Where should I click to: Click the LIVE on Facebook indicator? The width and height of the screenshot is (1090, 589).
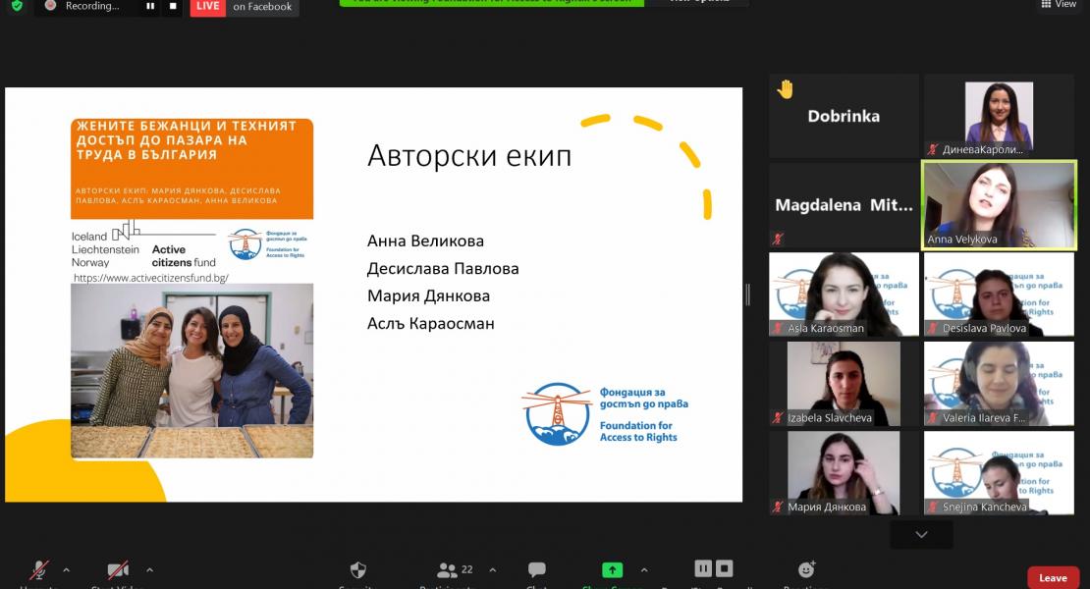click(x=244, y=7)
